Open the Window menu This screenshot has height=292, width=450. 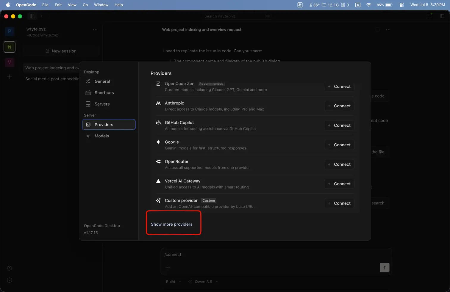[x=101, y=5]
